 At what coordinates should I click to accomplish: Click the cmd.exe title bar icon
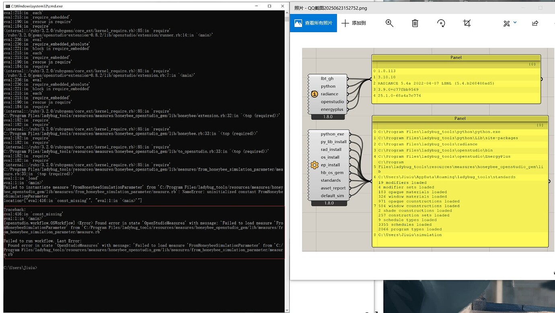click(7, 6)
